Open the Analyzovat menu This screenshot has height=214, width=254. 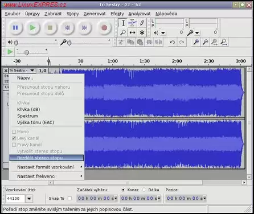pyautogui.click(x=140, y=14)
